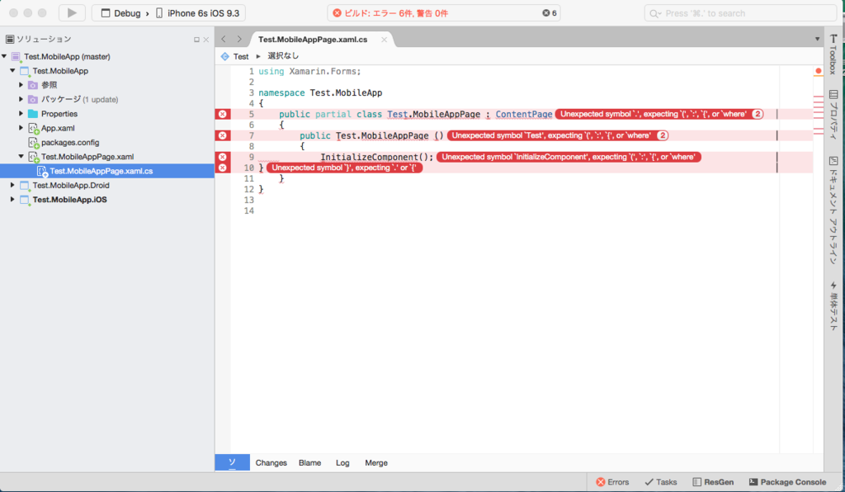The width and height of the screenshot is (845, 492).
Task: Open the 選択なし member breadcrumb
Action: (283, 55)
